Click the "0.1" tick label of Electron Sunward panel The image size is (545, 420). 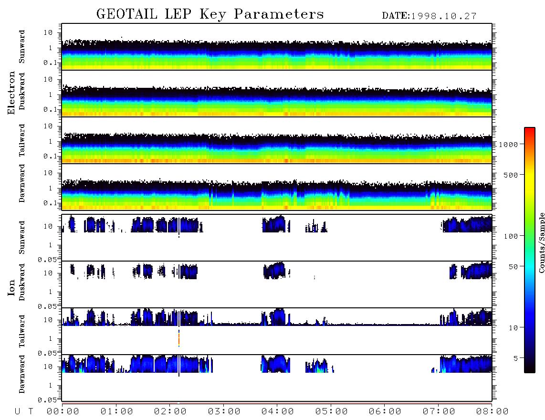50,63
